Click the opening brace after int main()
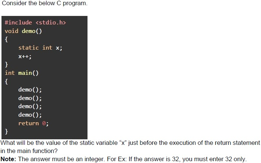The width and height of the screenshot is (261, 163). click(6, 81)
